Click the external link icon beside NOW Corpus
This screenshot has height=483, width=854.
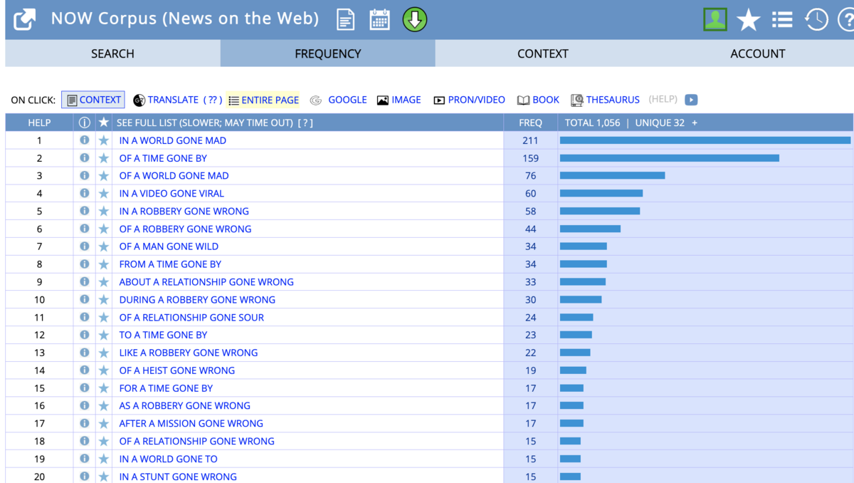pos(25,19)
